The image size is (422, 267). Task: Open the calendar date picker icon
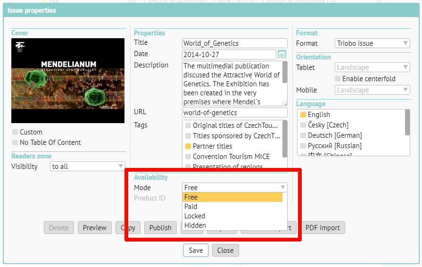click(282, 54)
